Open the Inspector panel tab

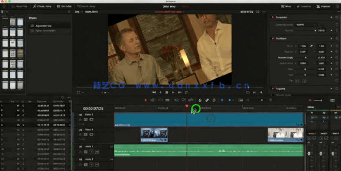pyautogui.click(x=324, y=6)
